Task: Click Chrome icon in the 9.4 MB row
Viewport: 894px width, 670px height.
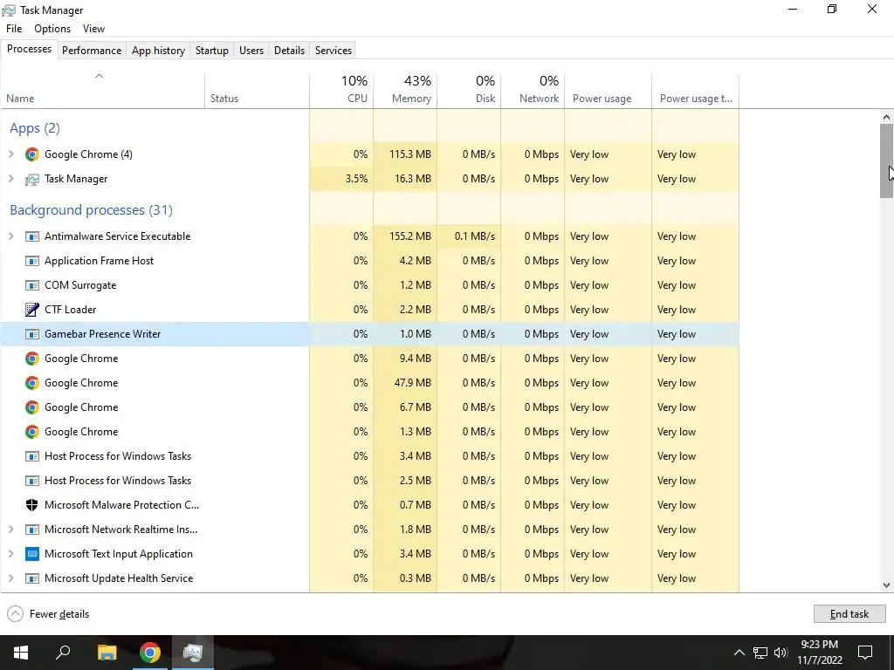Action: tap(32, 359)
